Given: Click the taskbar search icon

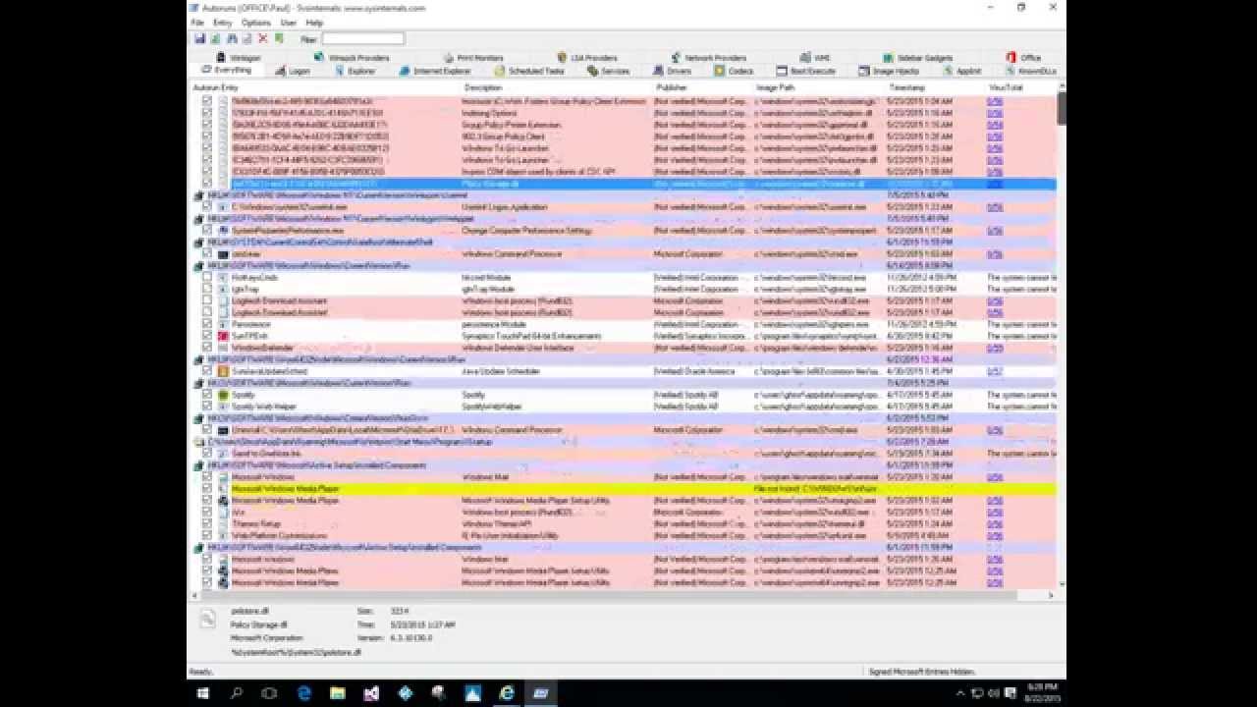Looking at the screenshot, I should (x=237, y=692).
